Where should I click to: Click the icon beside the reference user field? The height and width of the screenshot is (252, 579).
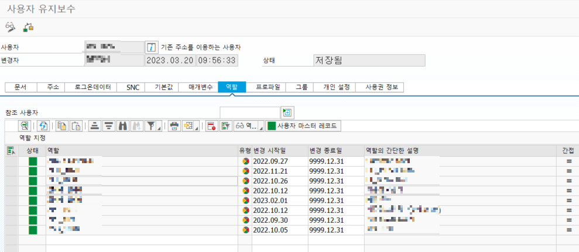point(288,112)
